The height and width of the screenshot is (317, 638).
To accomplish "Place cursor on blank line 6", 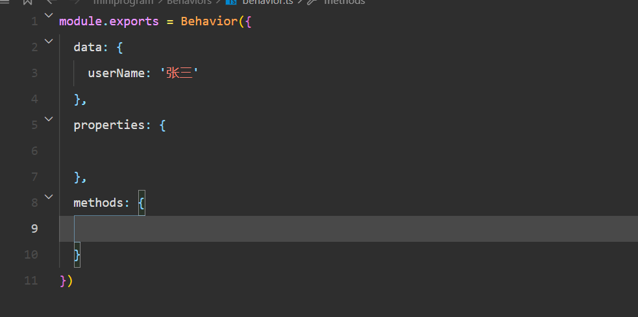I will 260,151.
